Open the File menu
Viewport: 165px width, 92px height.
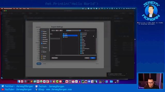click(14, 8)
